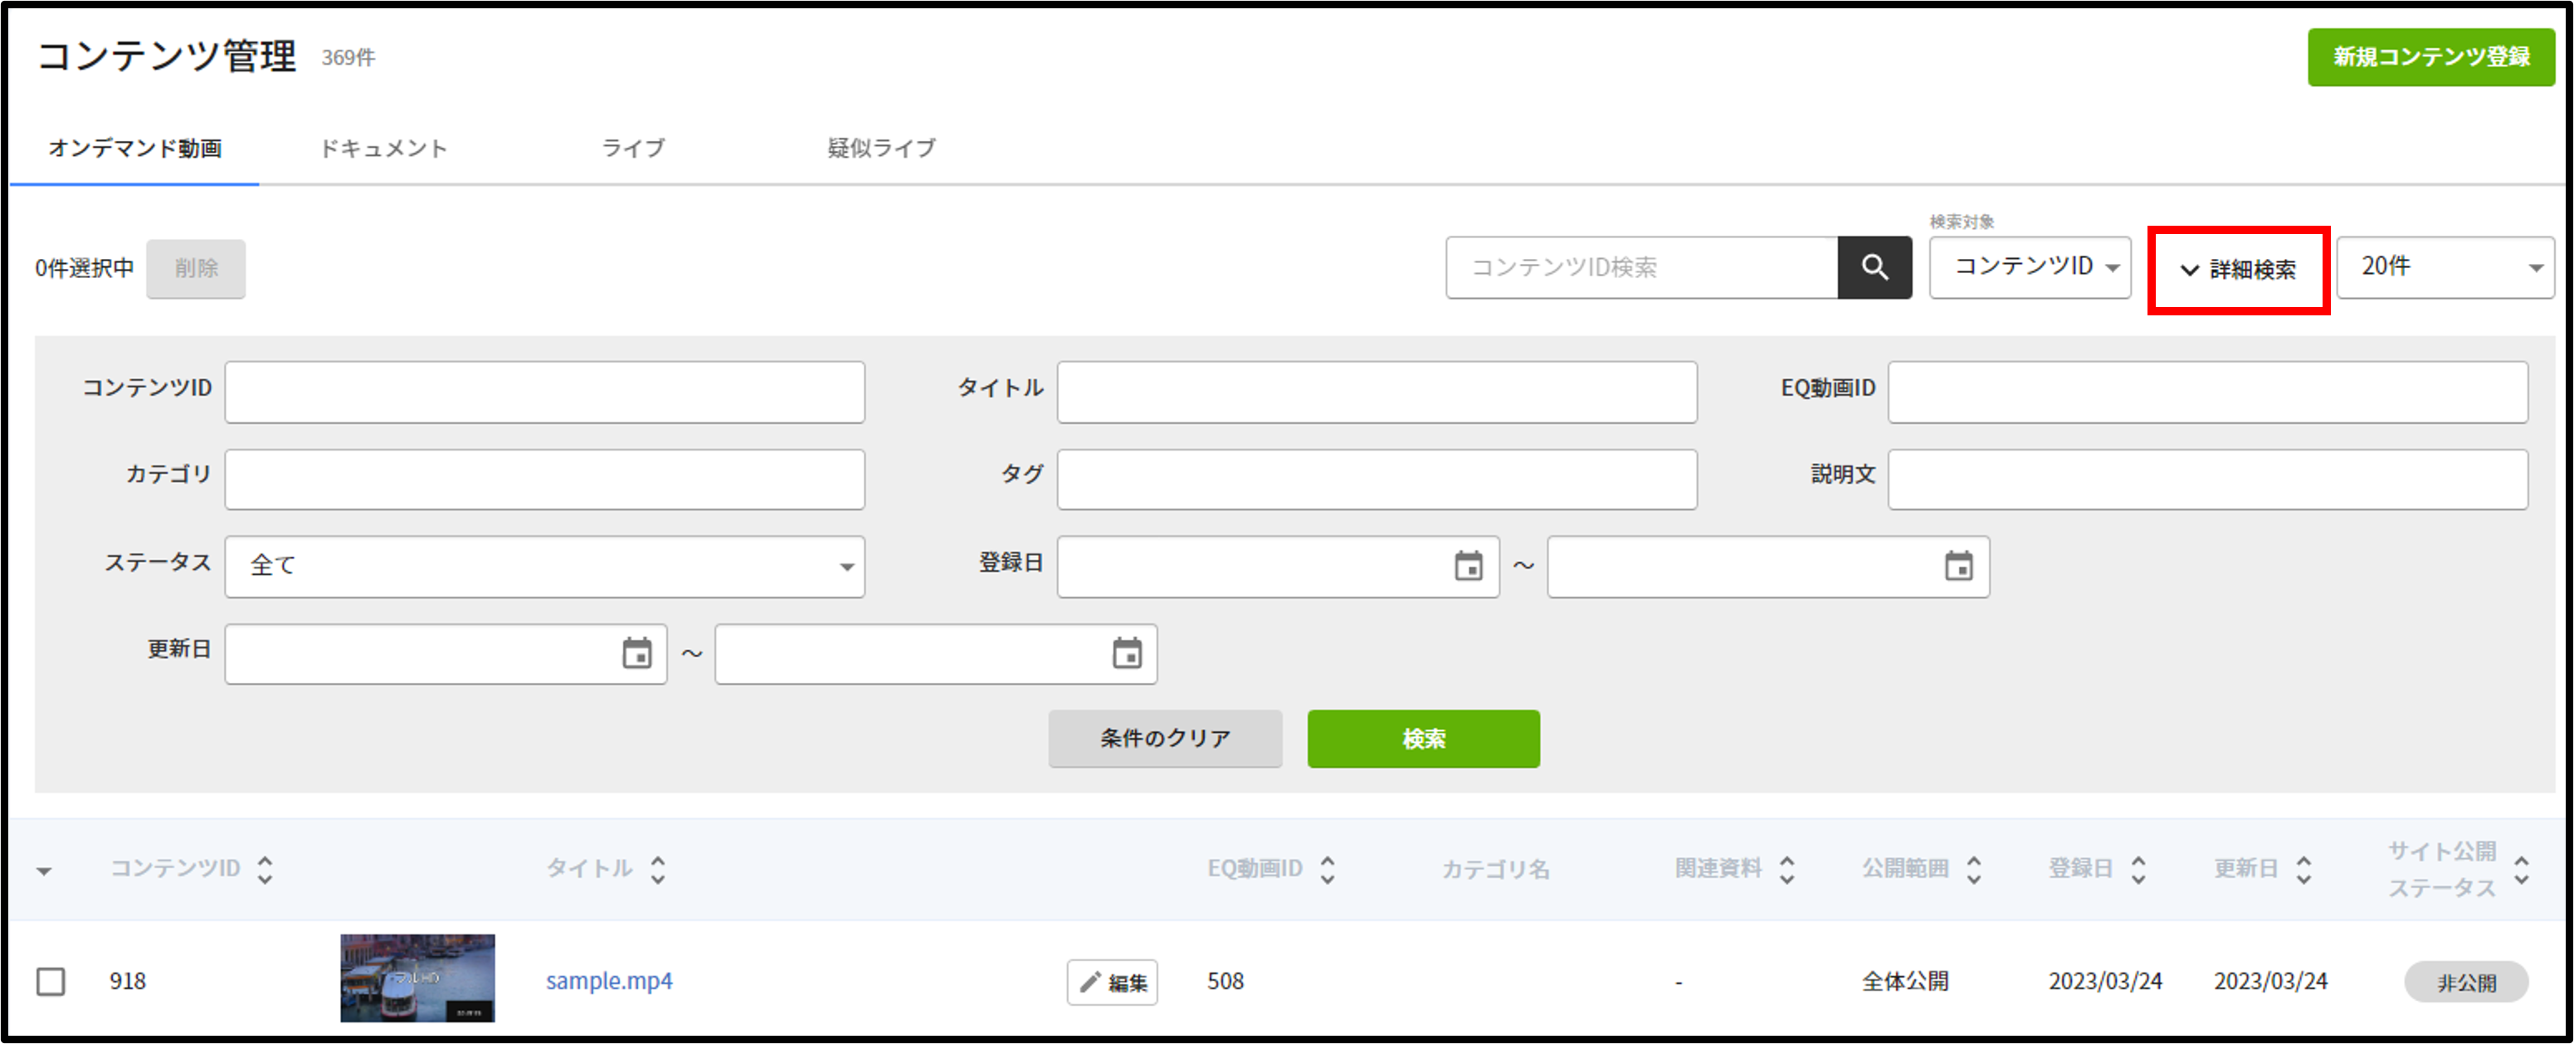Image resolution: width=2574 pixels, height=1044 pixels.
Task: Click the 削除 button
Action: tap(196, 268)
